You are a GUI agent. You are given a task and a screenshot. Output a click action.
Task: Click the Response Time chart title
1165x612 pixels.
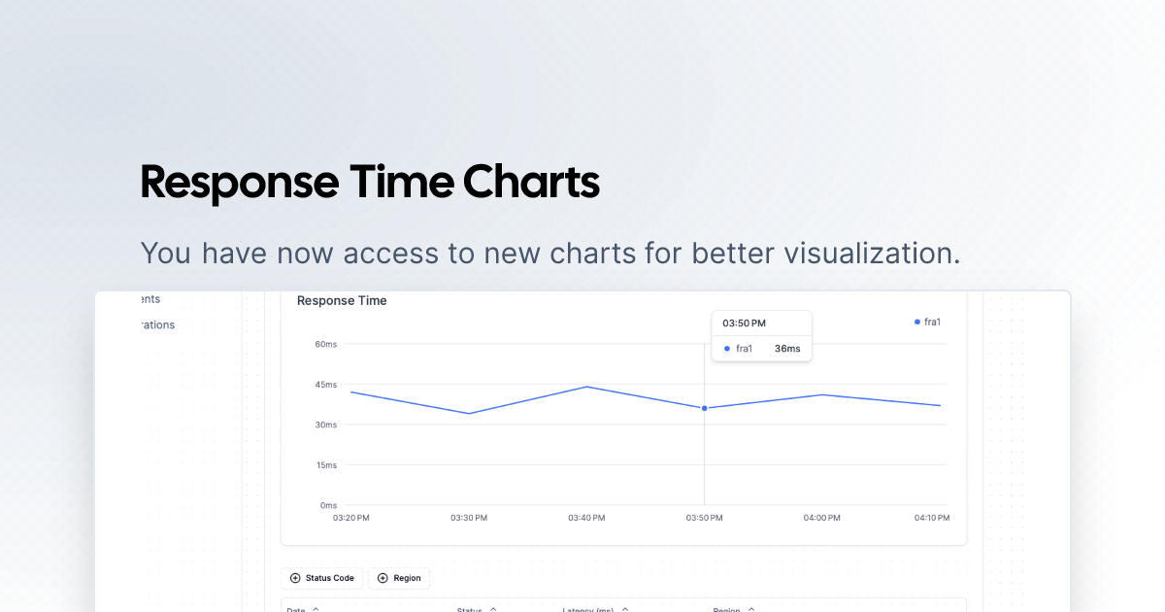click(342, 301)
